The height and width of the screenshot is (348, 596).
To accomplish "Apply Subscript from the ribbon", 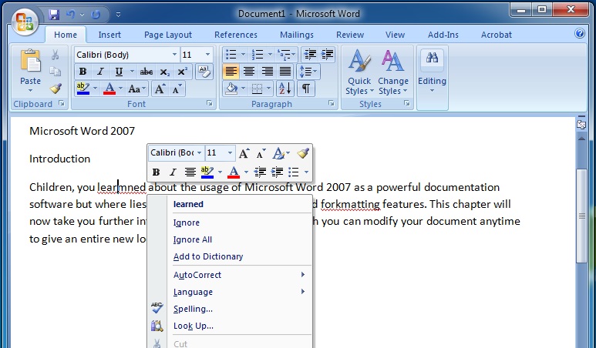I will [x=164, y=72].
